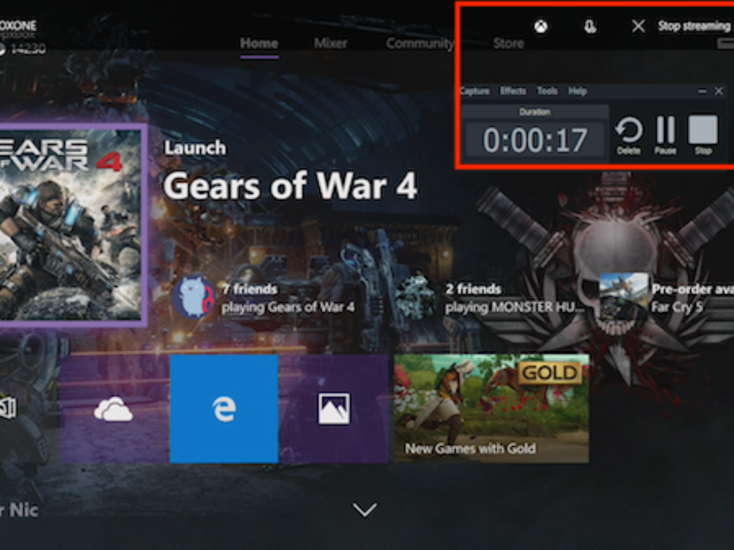Image resolution: width=734 pixels, height=550 pixels.
Task: Open the OneDrive cloud tile
Action: click(x=114, y=409)
